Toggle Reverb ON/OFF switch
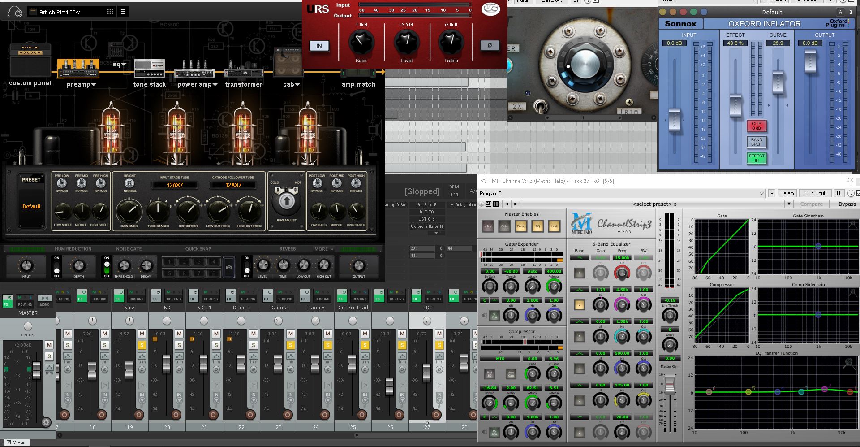The height and width of the screenshot is (447, 860). point(247,267)
